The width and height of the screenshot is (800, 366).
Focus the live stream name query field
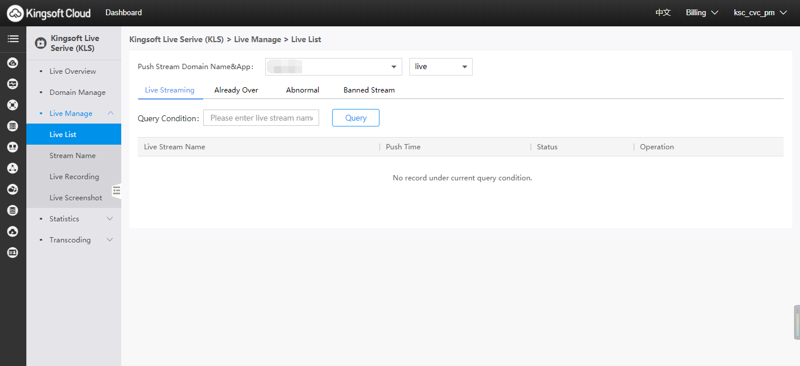click(261, 118)
